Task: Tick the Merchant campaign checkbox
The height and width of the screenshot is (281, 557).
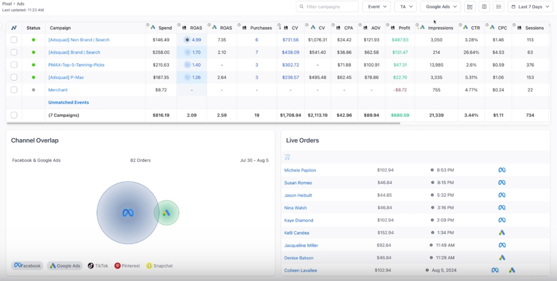Action: (14, 90)
